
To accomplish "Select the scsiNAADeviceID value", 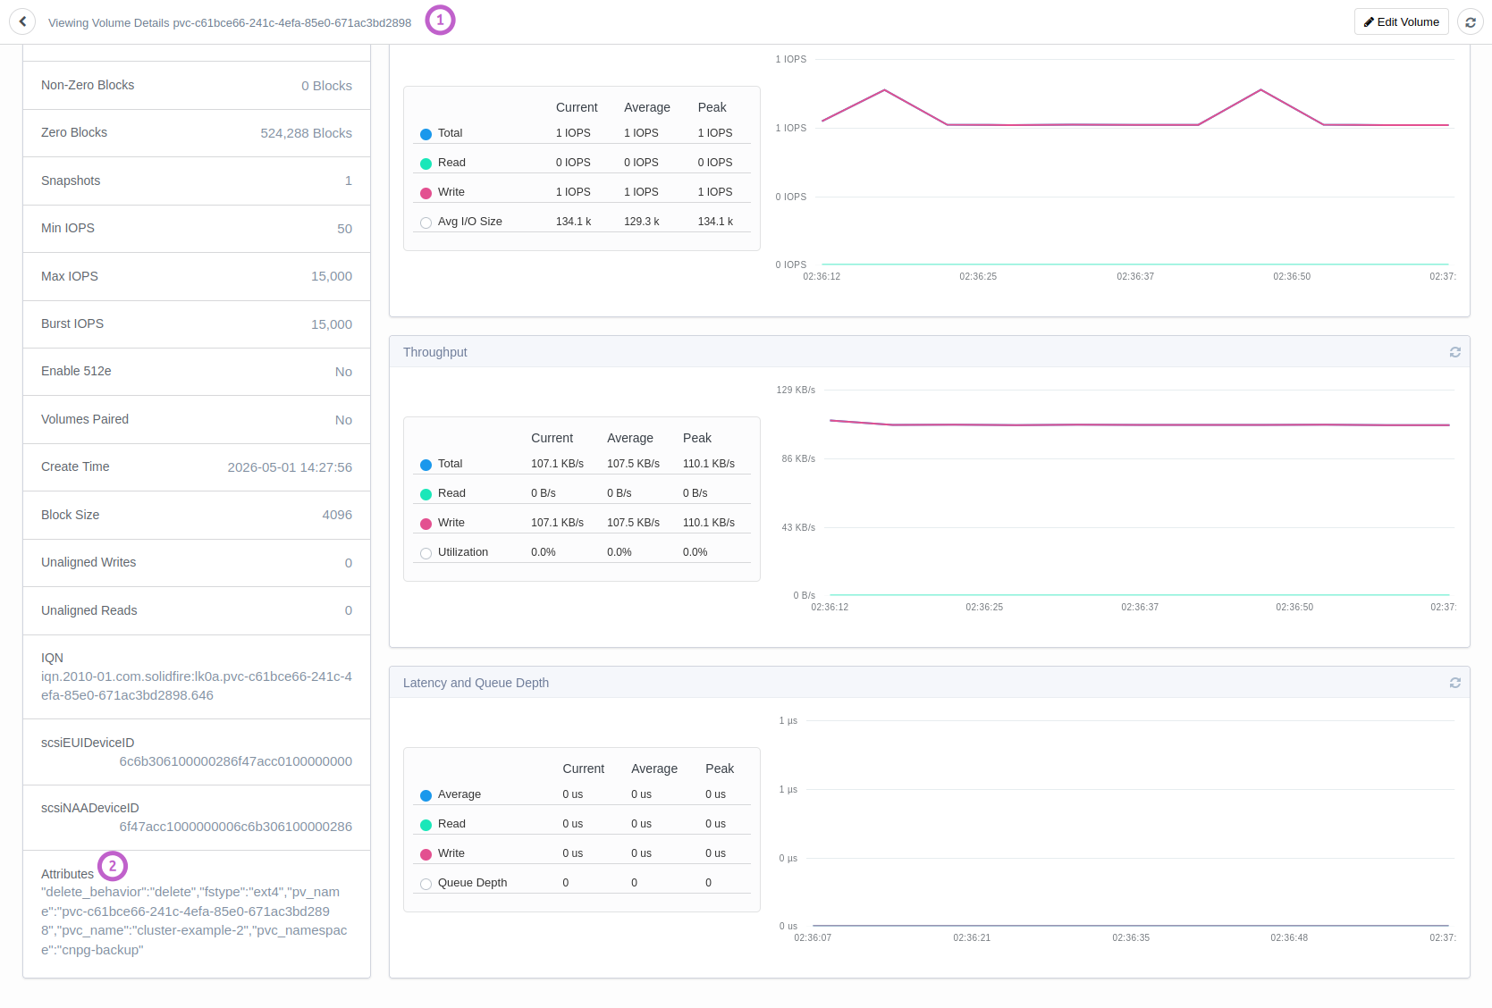I will click(236, 827).
